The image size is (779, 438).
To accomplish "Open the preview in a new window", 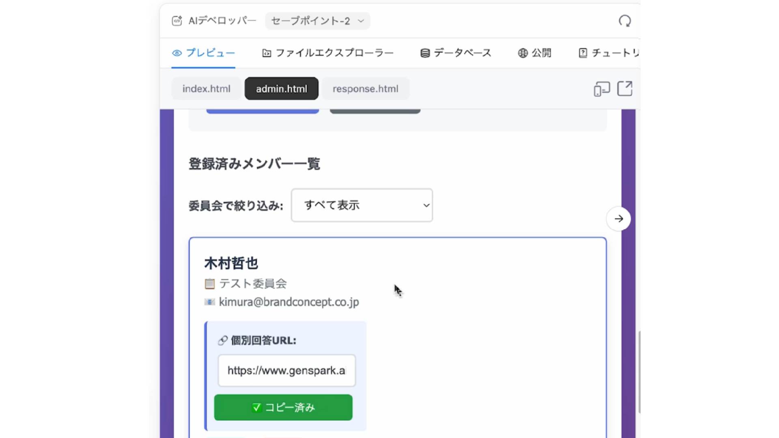I will point(625,89).
